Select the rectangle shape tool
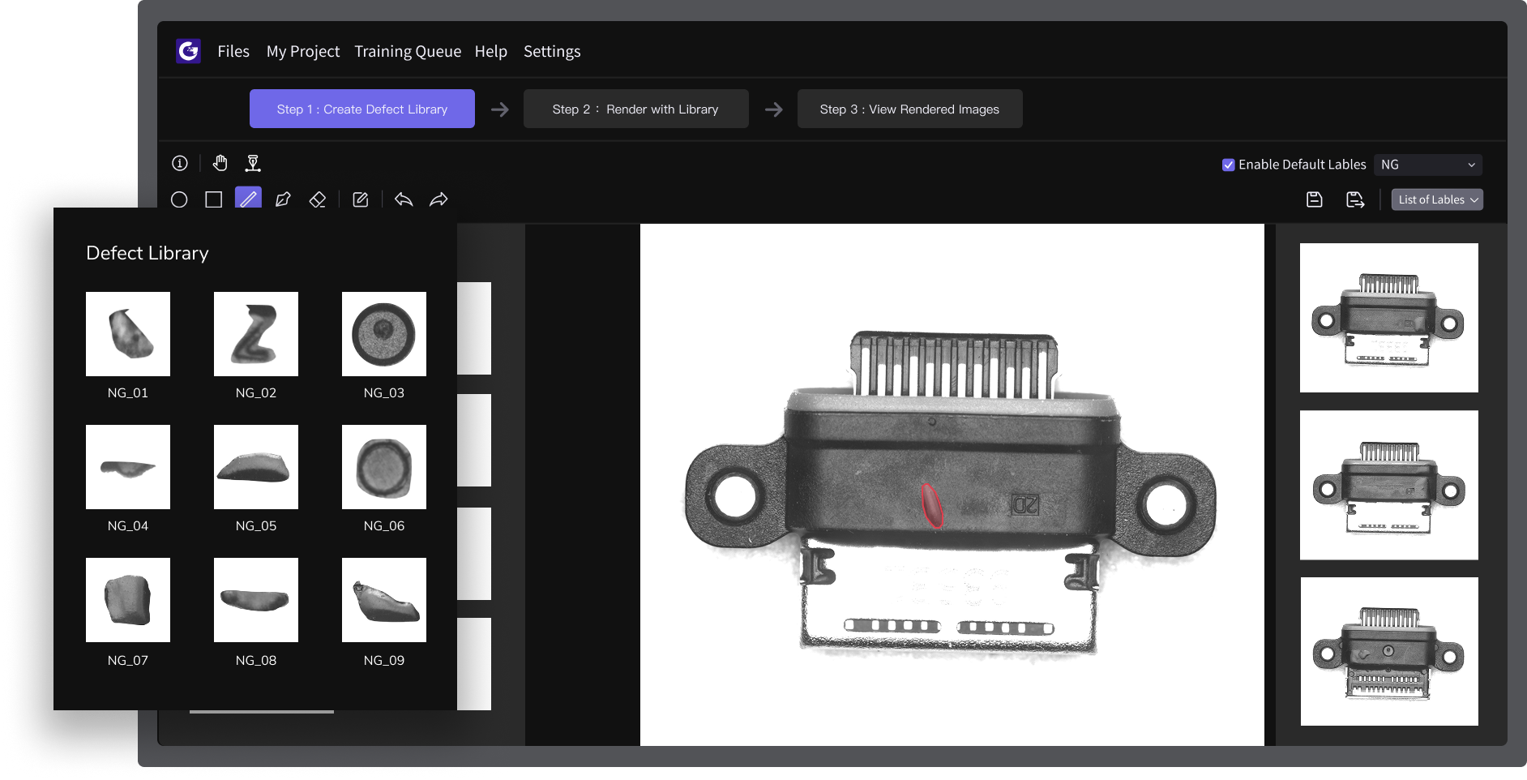This screenshot has width=1527, height=780. [214, 199]
